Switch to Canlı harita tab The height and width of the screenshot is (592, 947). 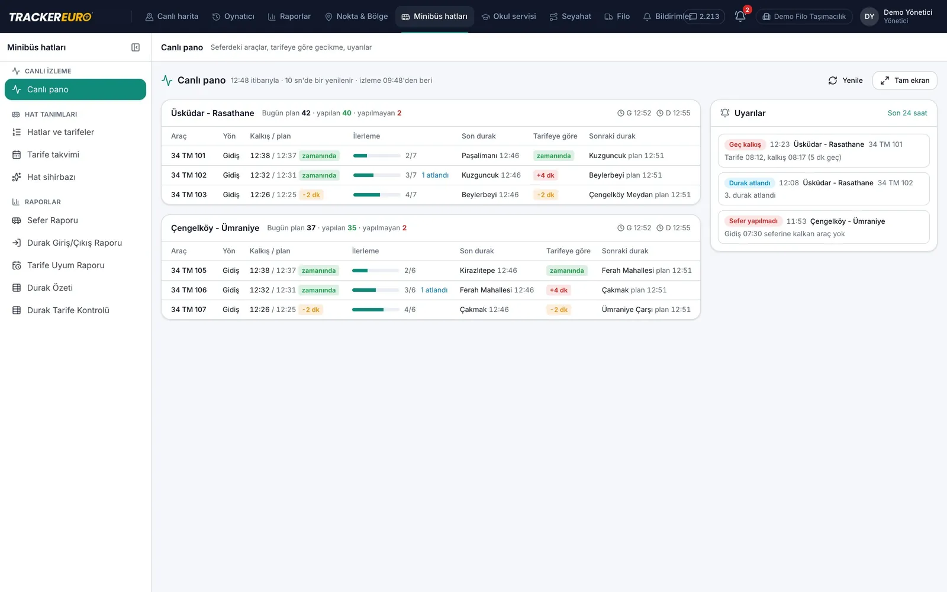tap(172, 17)
